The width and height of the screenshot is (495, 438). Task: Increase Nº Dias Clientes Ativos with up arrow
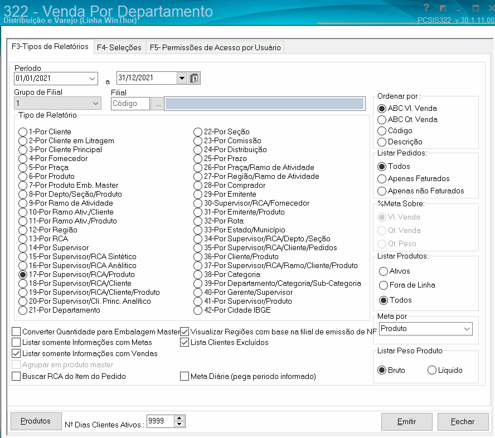pyautogui.click(x=179, y=418)
